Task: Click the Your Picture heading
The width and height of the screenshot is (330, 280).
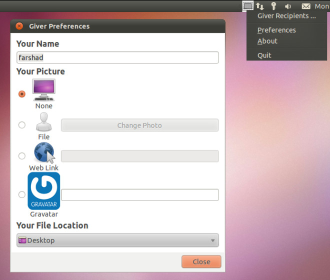Action: pyautogui.click(x=40, y=71)
